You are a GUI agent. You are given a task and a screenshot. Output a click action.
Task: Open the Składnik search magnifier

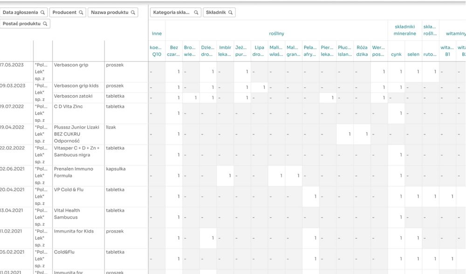230,13
